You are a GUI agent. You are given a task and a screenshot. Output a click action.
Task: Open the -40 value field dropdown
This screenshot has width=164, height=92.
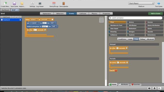pos(44,23)
